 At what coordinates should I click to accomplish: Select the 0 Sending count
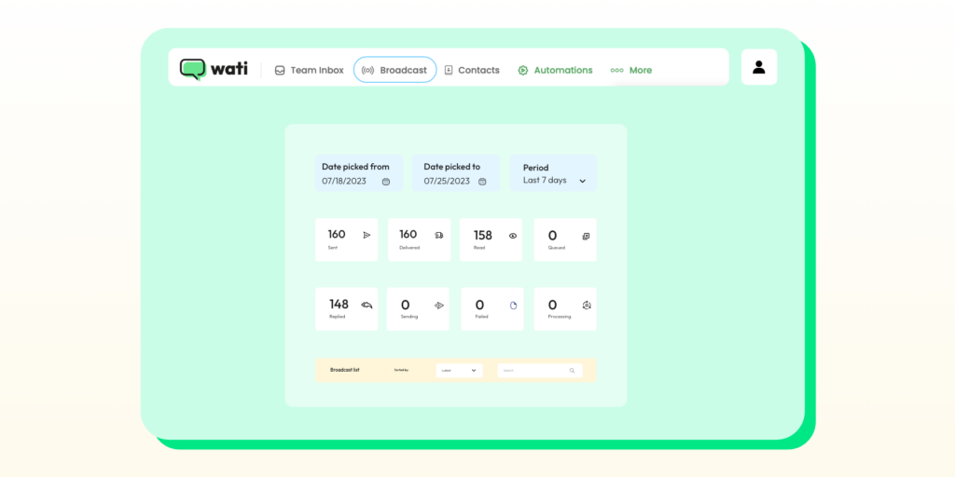point(405,305)
